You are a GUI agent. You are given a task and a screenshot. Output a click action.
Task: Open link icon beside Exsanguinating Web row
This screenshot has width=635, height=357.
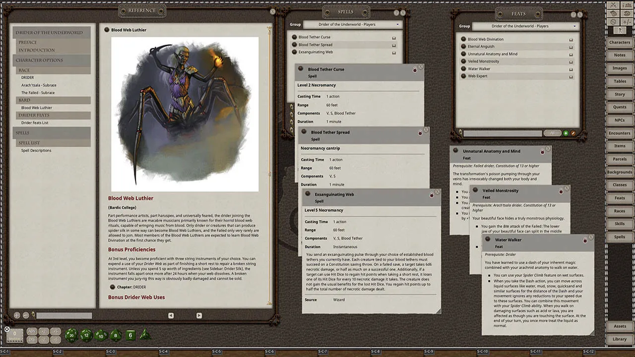(x=295, y=52)
